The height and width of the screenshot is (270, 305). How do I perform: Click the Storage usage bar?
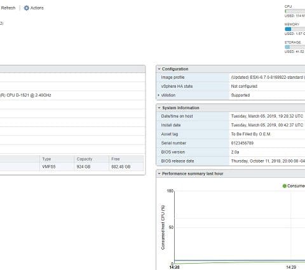click(295, 47)
